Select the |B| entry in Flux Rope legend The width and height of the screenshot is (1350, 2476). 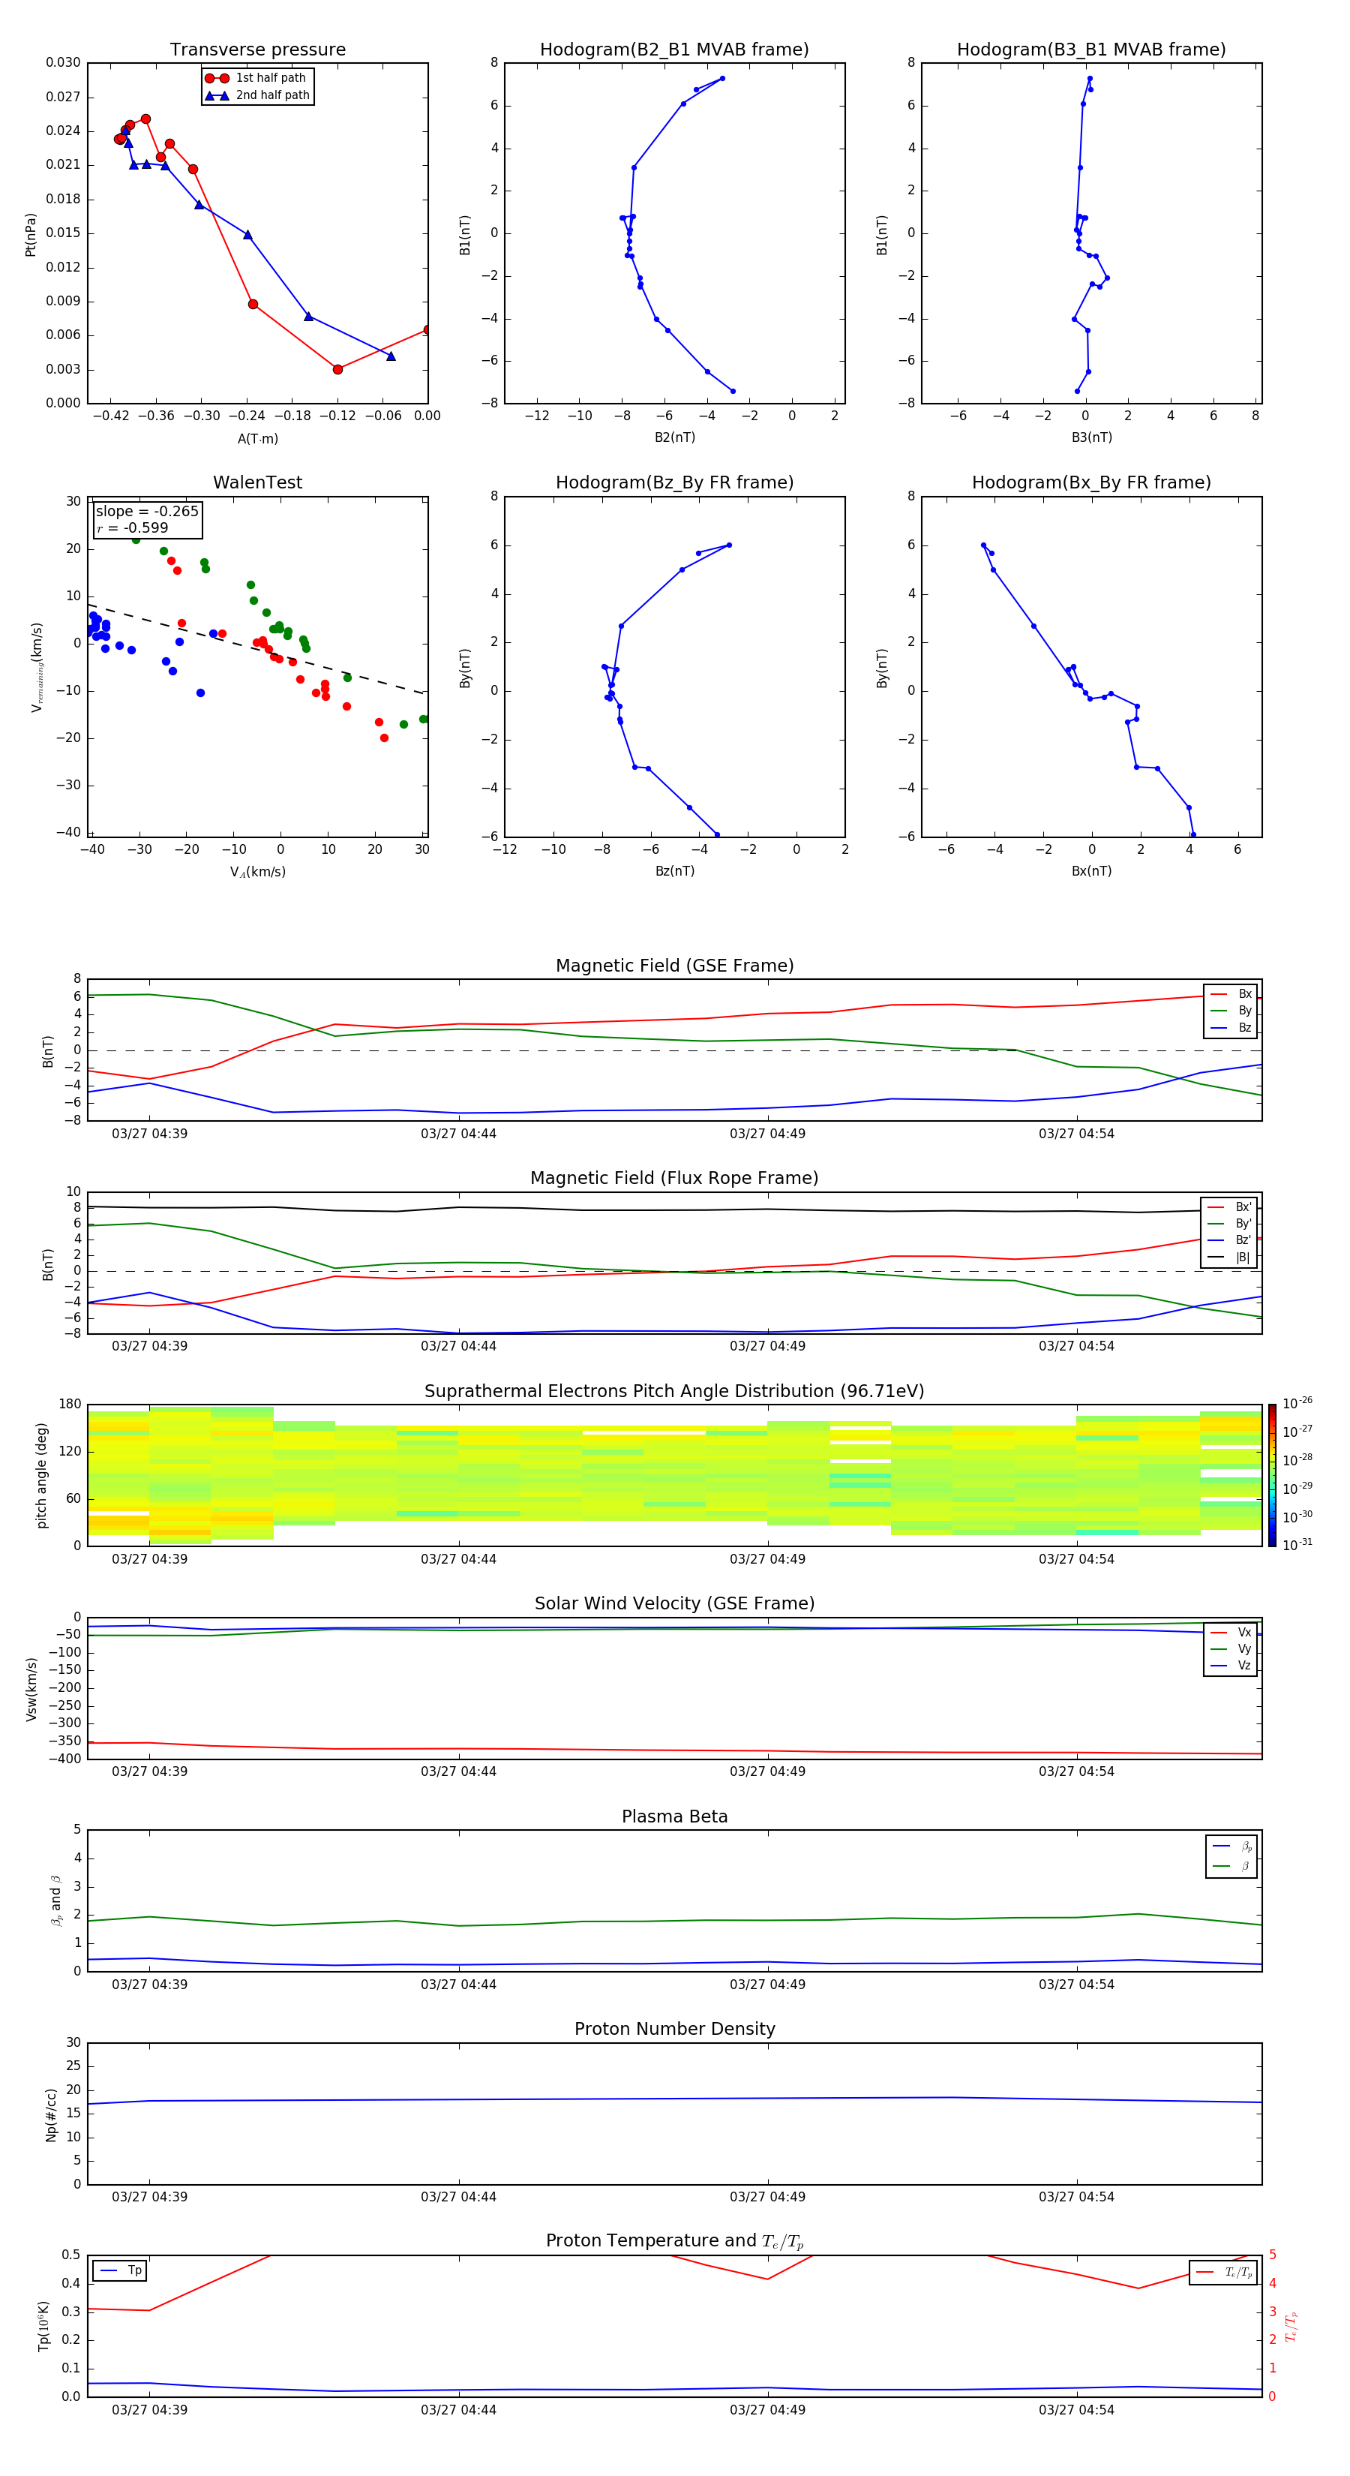tap(1229, 1258)
